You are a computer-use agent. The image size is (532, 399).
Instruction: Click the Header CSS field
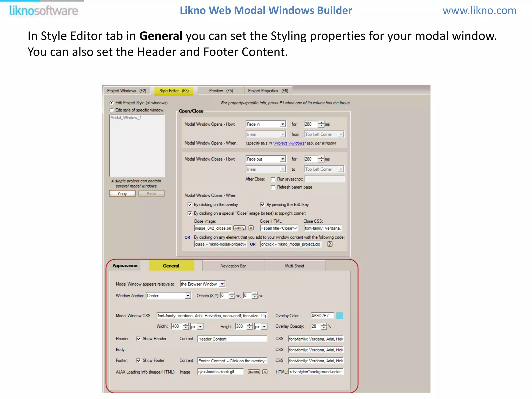[316, 339]
